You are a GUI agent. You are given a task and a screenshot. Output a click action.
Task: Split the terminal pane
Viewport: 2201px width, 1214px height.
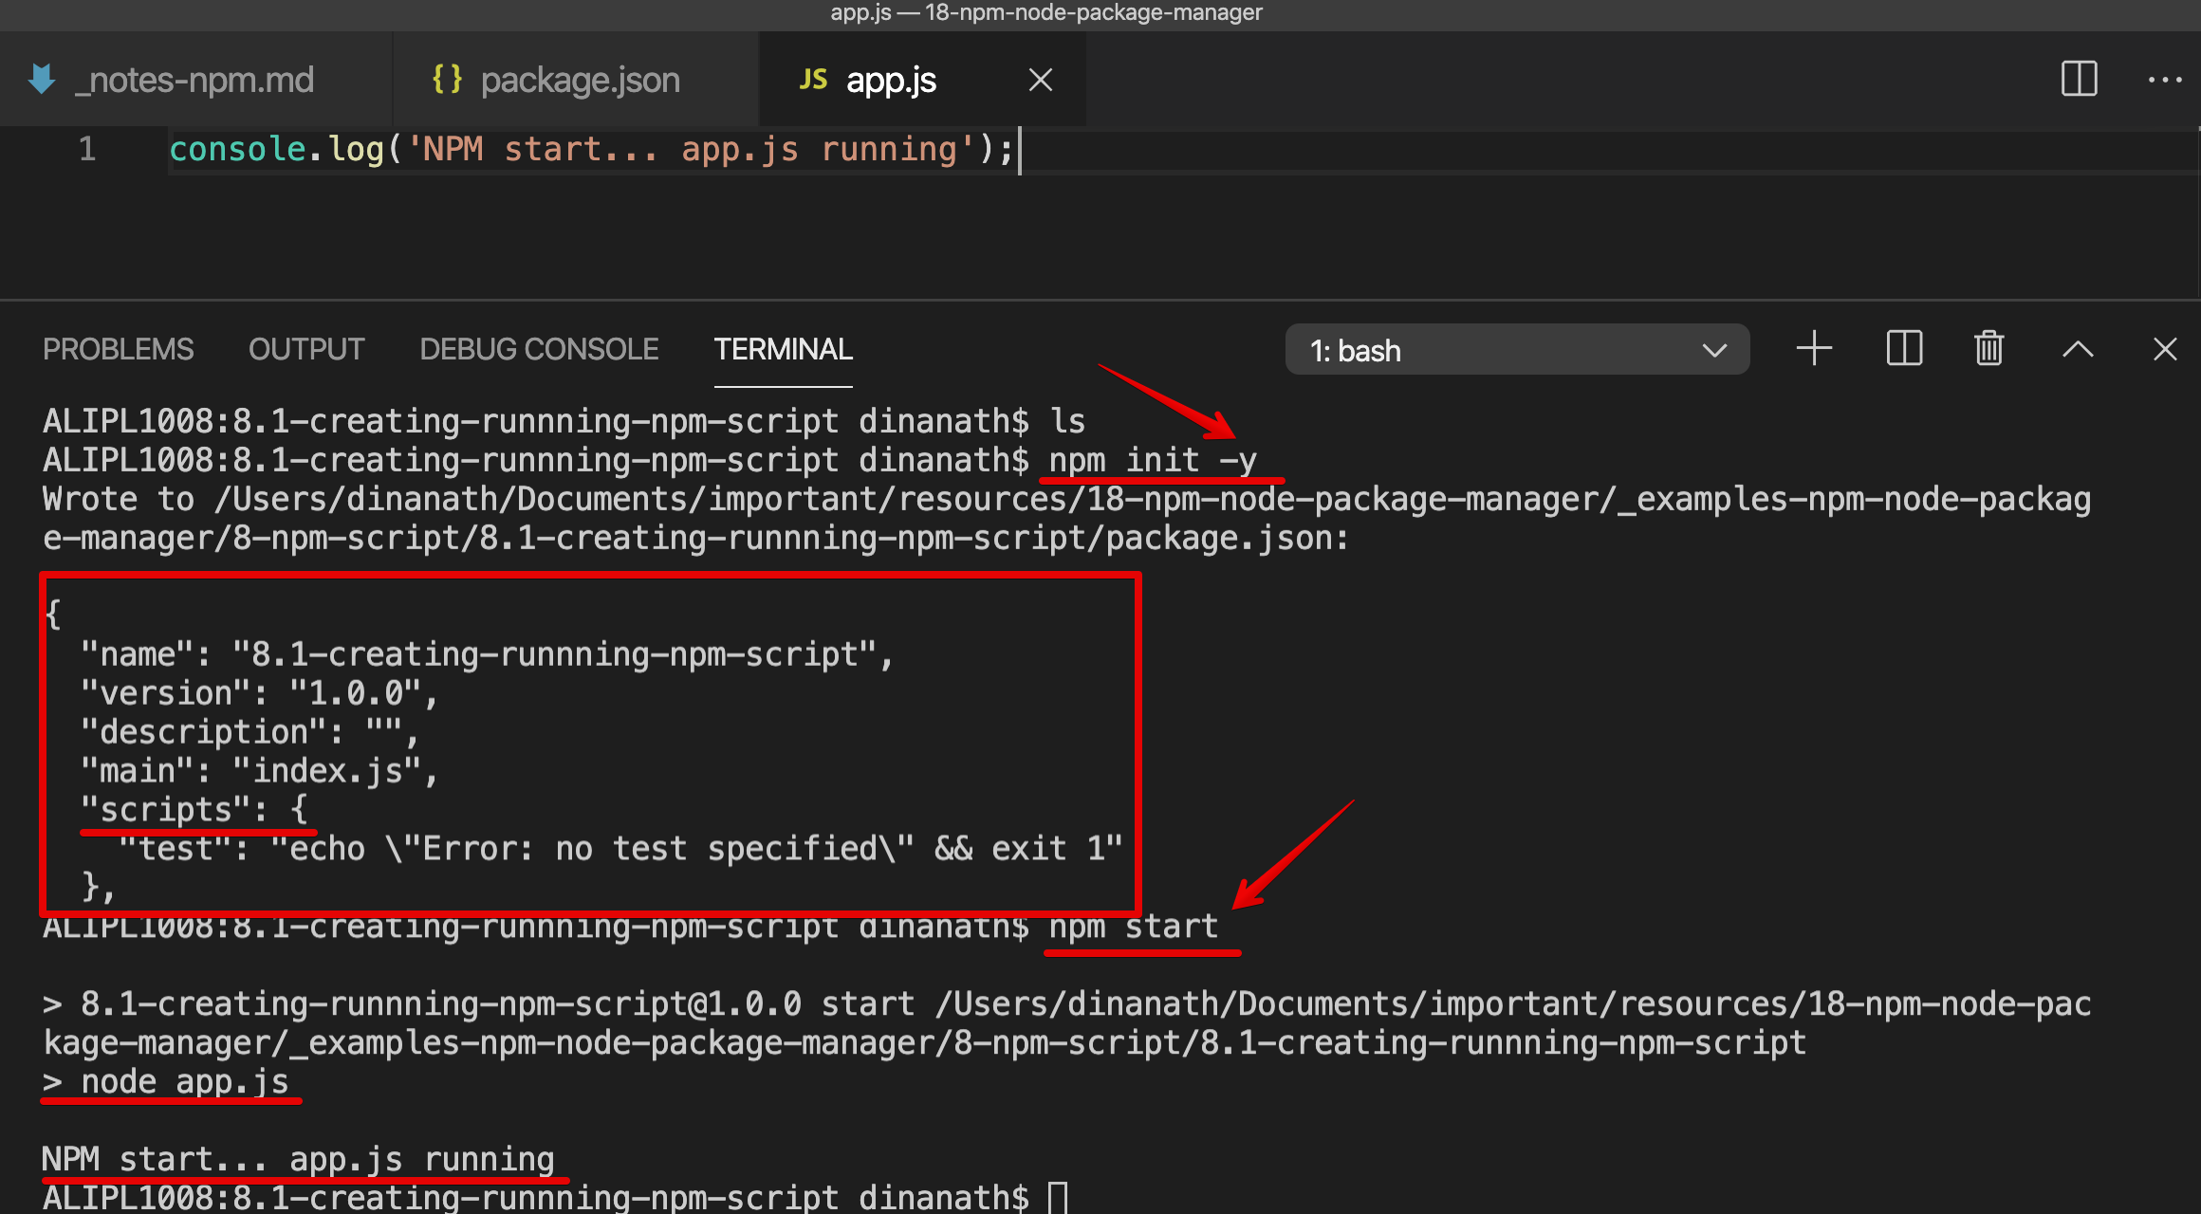click(1903, 349)
